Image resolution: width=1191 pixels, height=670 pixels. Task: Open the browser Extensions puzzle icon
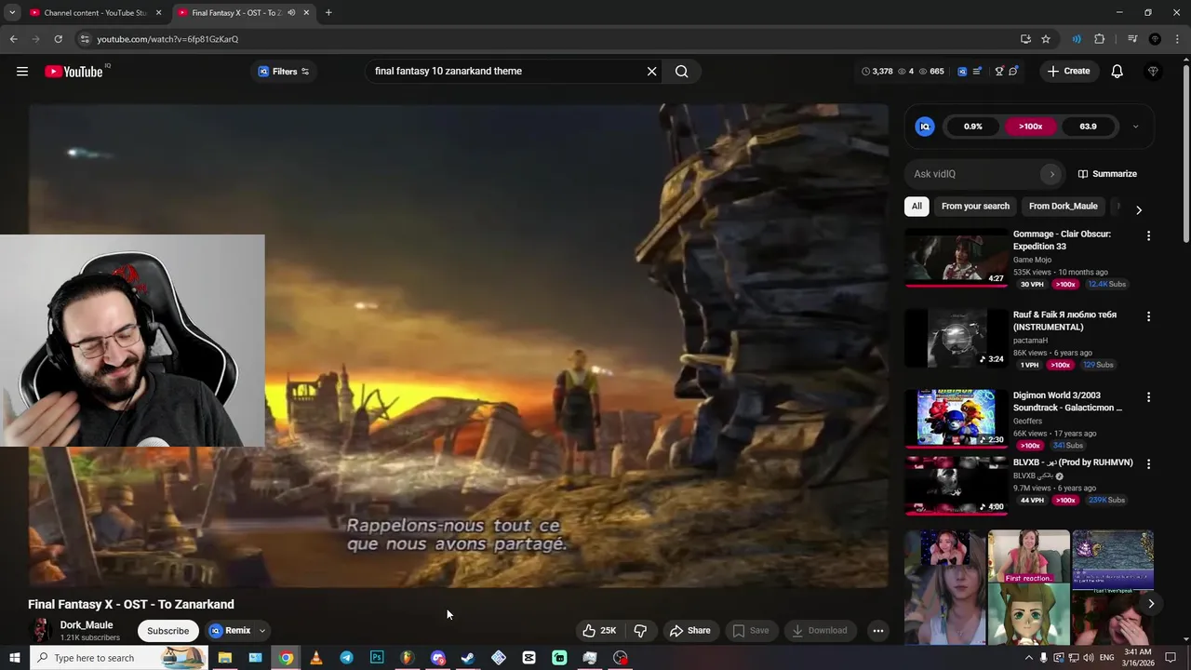pyautogui.click(x=1100, y=39)
